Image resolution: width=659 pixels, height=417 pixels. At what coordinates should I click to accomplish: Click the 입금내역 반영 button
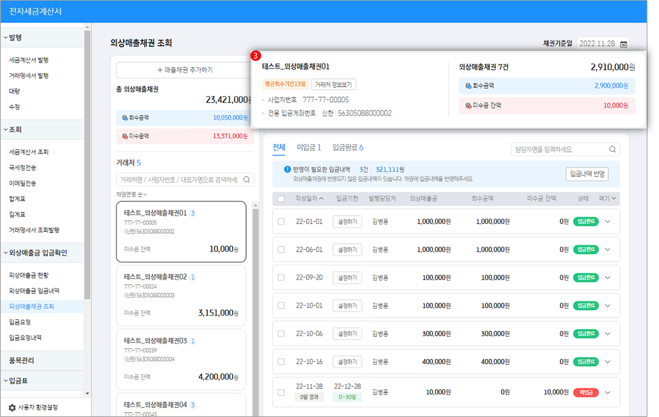[587, 174]
